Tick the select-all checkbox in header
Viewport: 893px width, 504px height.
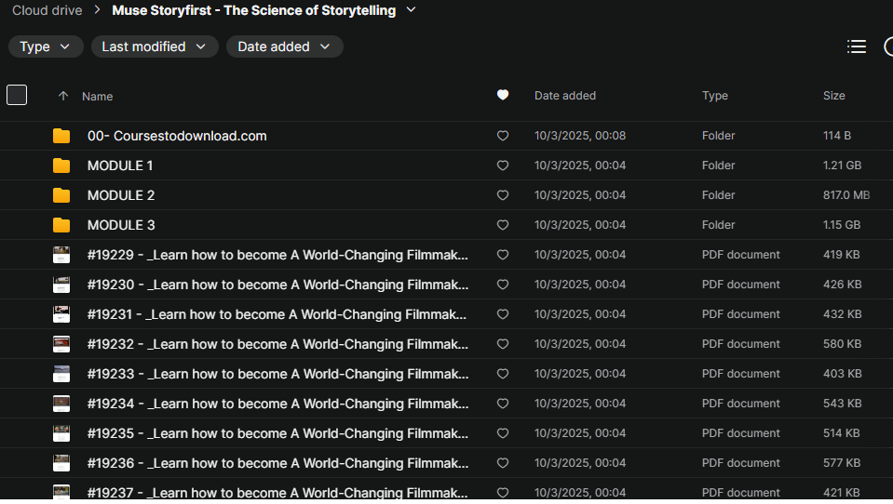click(x=17, y=95)
